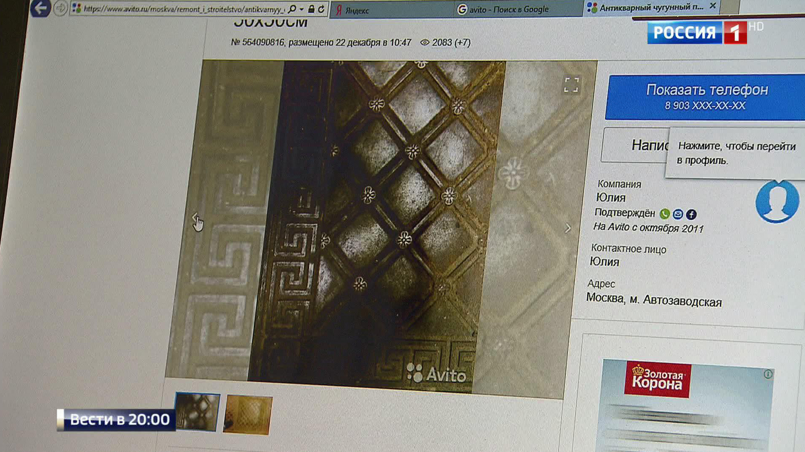Click the Facebook verification icon
This screenshot has width=805, height=452.
691,214
